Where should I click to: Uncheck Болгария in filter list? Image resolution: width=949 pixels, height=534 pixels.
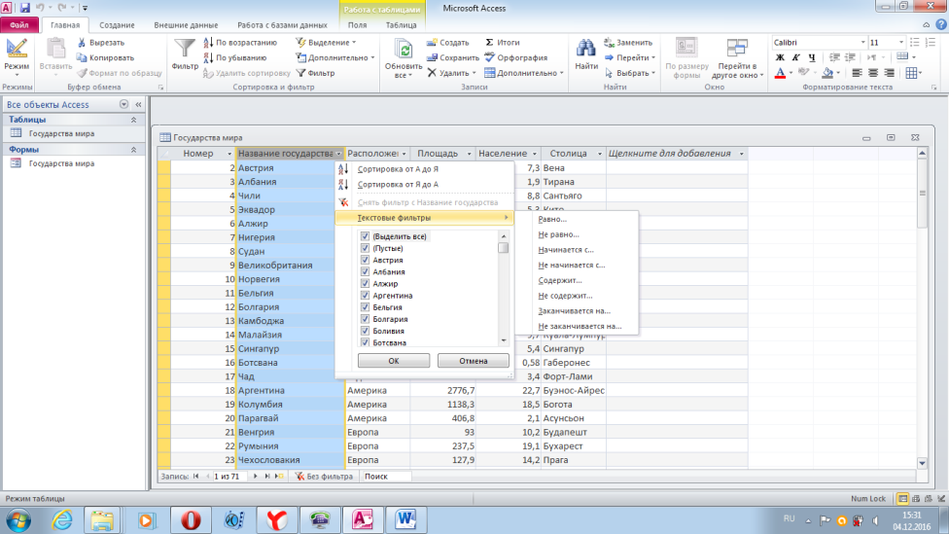point(365,319)
